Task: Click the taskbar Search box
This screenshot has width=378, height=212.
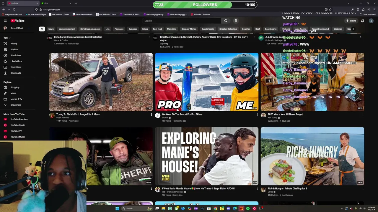Action: click(137, 208)
